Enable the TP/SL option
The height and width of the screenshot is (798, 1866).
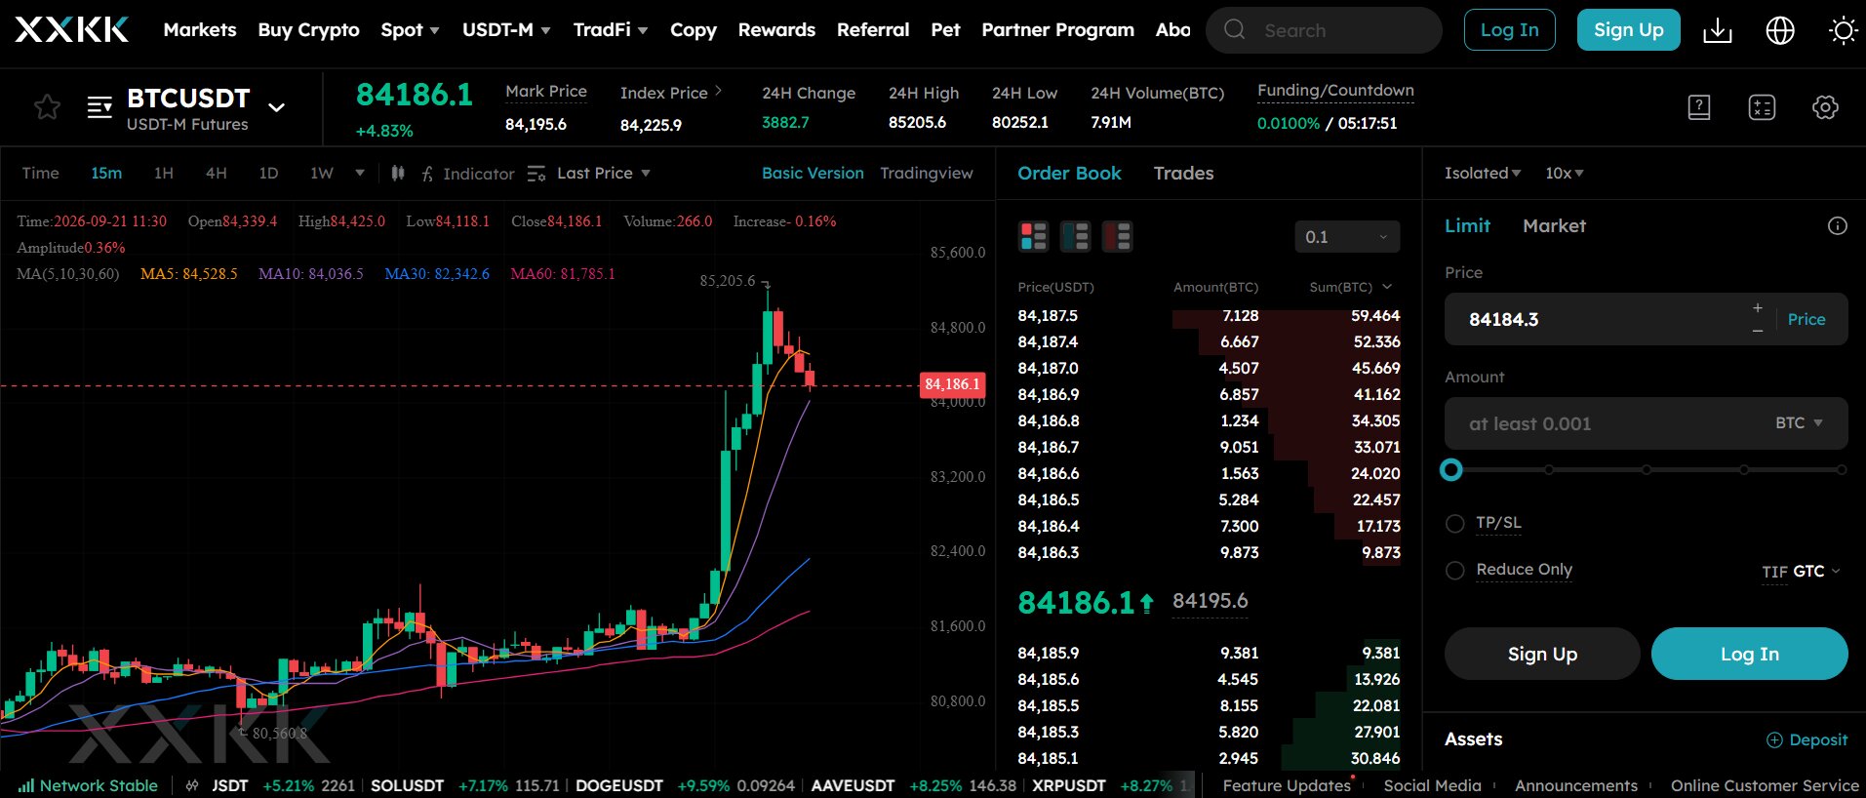(x=1454, y=524)
